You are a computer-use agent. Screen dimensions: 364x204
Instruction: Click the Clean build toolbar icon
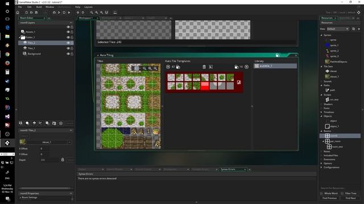[69, 12]
